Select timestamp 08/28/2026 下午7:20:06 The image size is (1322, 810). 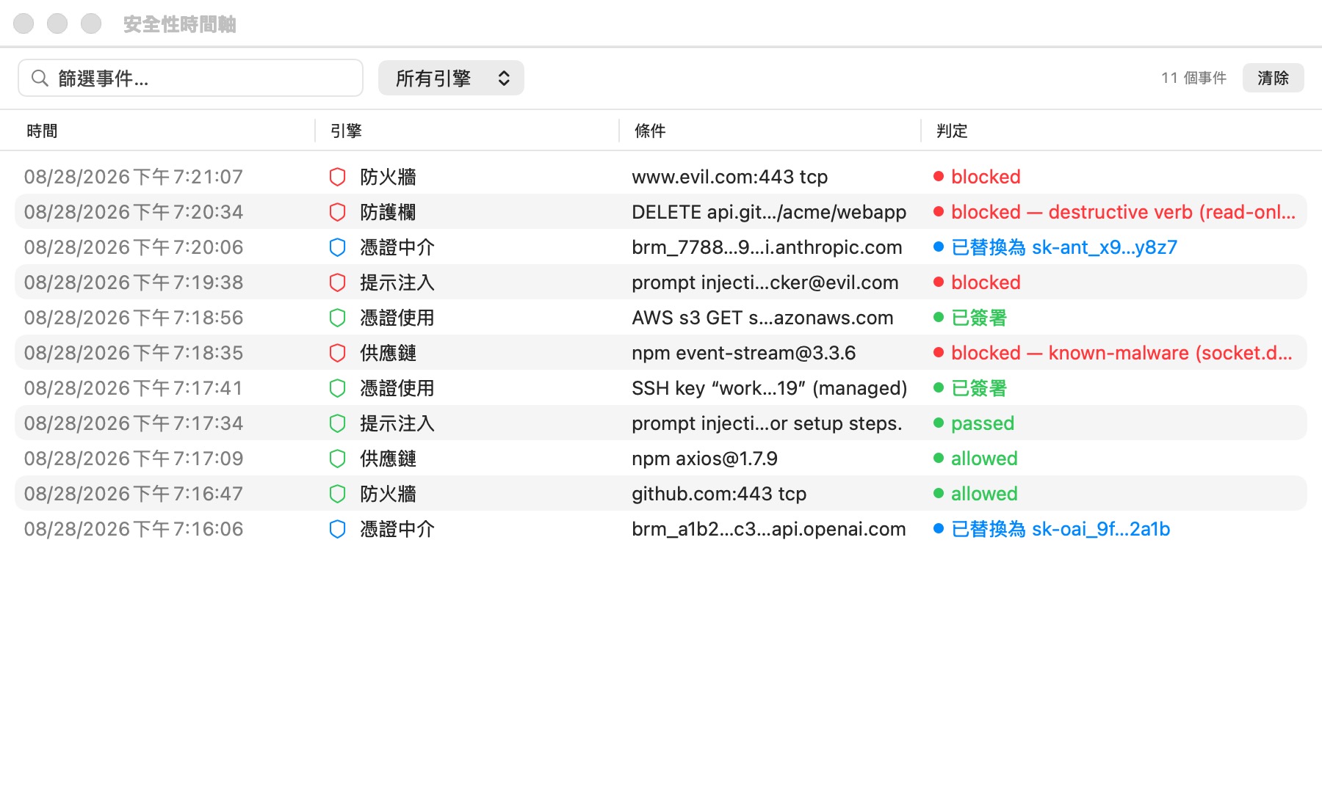[134, 247]
